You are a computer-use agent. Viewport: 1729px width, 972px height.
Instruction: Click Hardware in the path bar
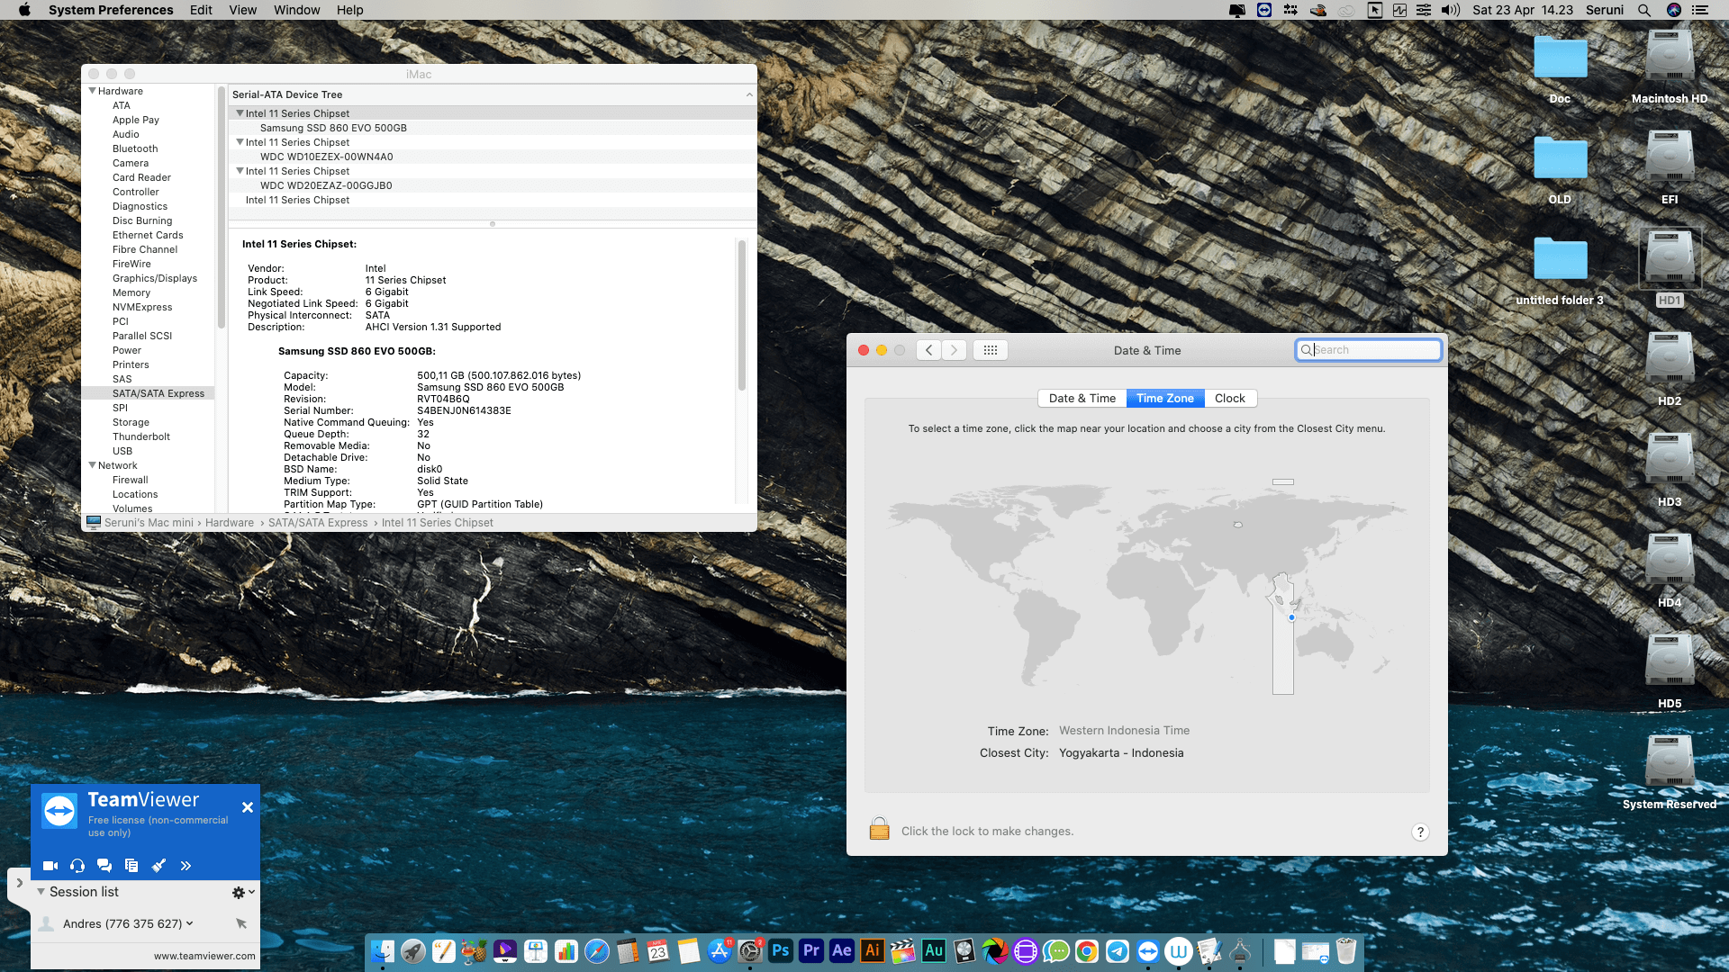coord(230,523)
